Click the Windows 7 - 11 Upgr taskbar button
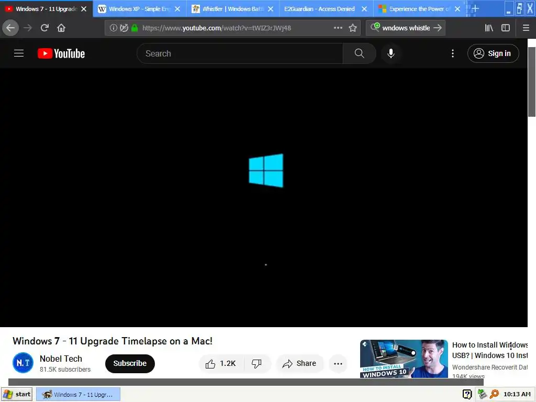 (x=79, y=395)
